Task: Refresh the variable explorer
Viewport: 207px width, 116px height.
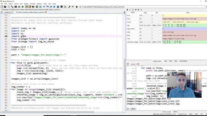Action: pos(141,10)
